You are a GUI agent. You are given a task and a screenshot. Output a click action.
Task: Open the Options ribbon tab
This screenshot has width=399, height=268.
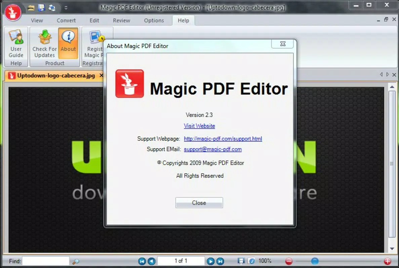[x=154, y=20]
